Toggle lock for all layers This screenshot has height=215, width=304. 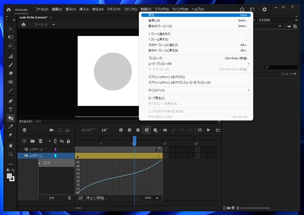[x=68, y=141]
